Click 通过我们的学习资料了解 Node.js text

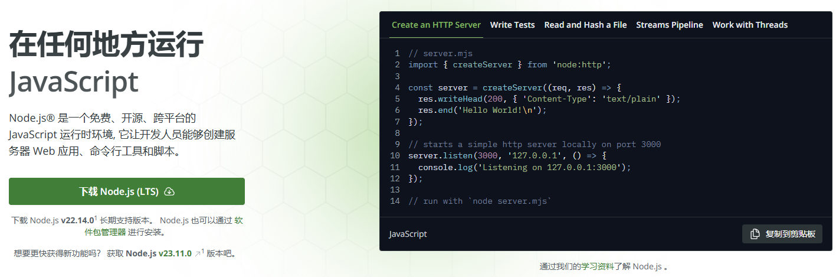(604, 266)
